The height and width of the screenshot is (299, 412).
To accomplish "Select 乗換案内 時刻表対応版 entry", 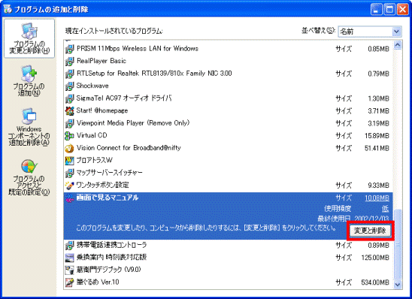I will [229, 258].
